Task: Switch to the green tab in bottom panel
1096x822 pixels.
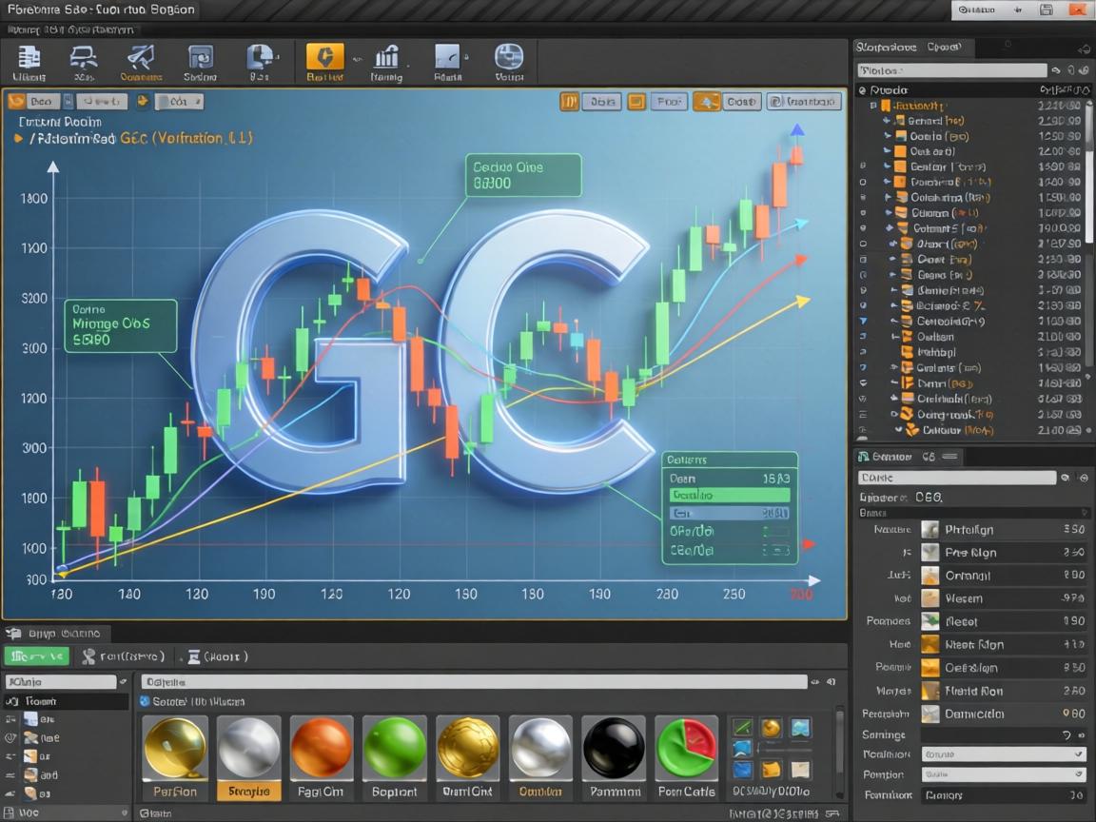Action: pos(36,656)
